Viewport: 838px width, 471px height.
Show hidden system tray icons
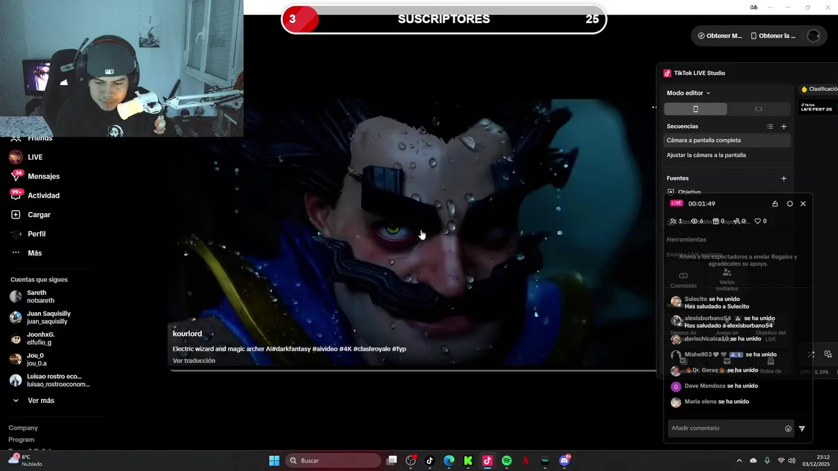(739, 461)
